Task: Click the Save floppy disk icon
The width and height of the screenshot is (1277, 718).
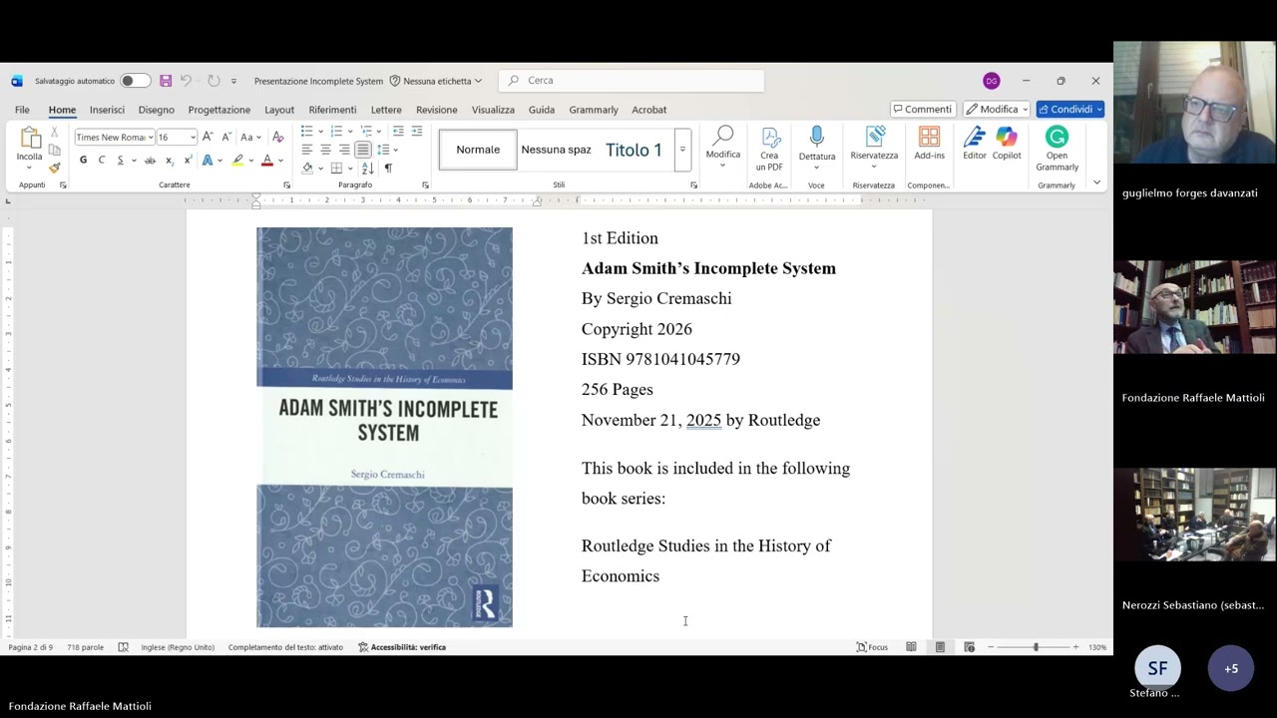Action: (x=166, y=81)
